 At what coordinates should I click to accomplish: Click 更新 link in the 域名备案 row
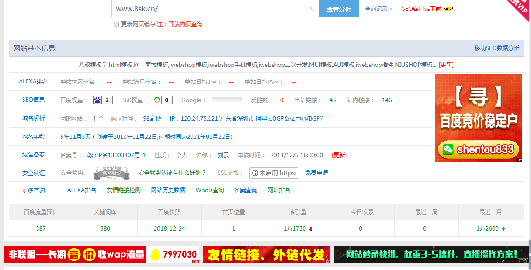point(339,155)
